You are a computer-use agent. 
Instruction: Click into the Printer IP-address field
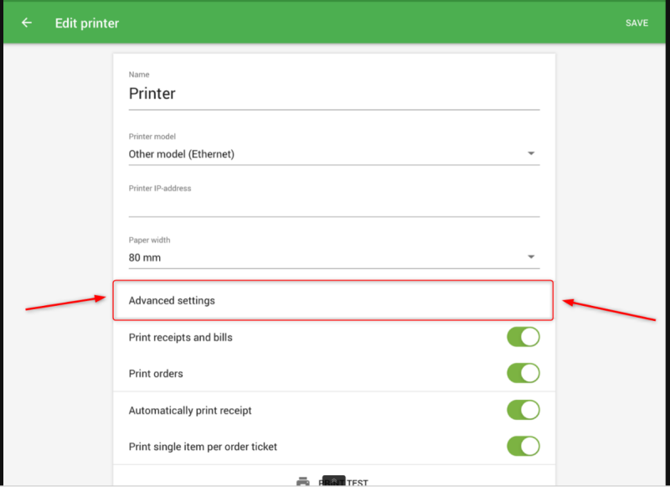333,205
